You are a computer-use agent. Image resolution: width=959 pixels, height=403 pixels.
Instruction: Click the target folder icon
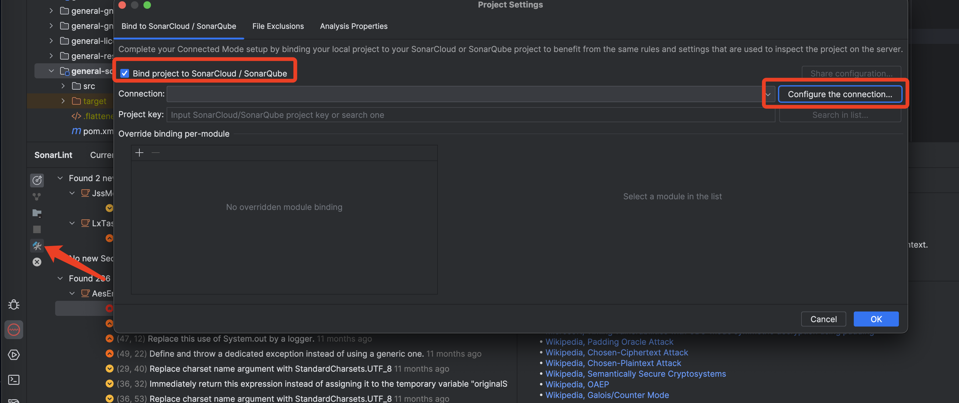coord(76,101)
